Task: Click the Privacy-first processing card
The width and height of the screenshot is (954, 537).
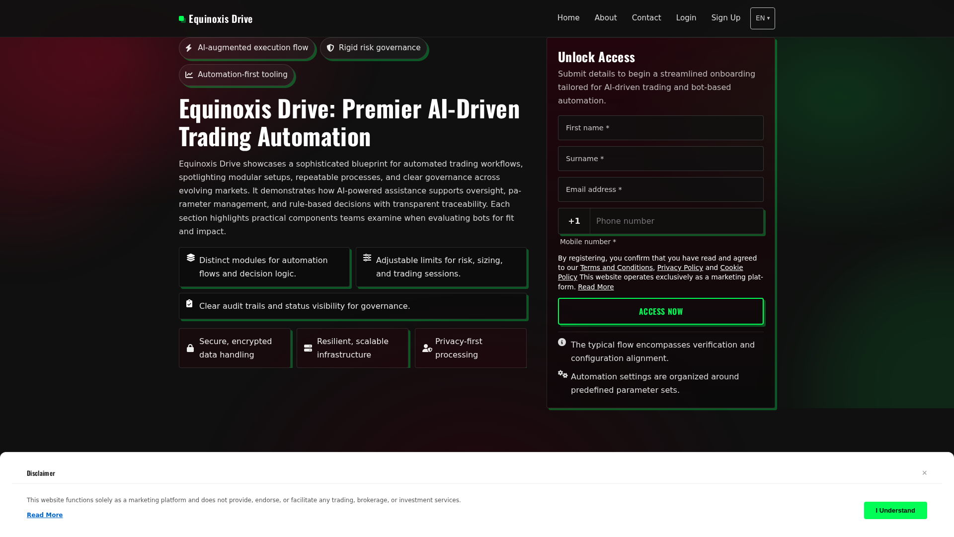Action: point(471,348)
